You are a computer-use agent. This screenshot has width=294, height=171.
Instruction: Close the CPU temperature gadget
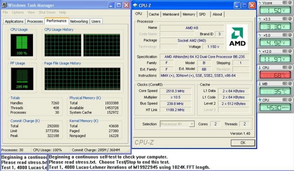click(290, 67)
